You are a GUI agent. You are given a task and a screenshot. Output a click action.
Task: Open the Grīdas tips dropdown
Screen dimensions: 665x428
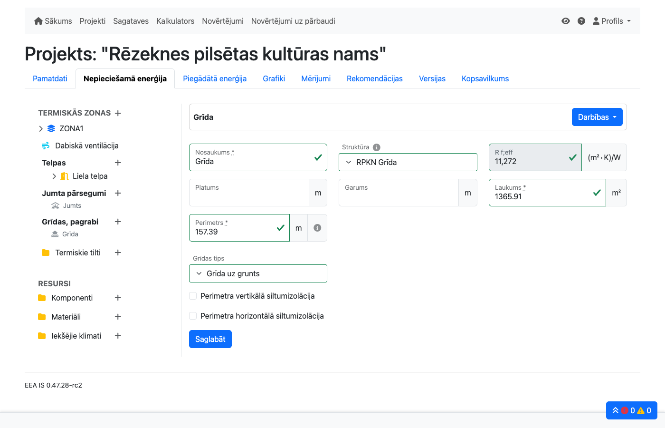tap(258, 273)
